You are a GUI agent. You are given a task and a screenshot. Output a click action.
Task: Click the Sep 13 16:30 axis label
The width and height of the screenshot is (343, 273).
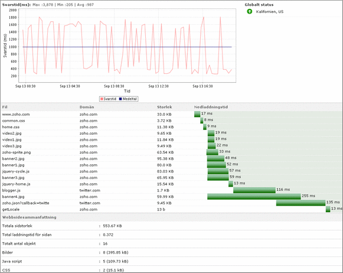click(202, 86)
